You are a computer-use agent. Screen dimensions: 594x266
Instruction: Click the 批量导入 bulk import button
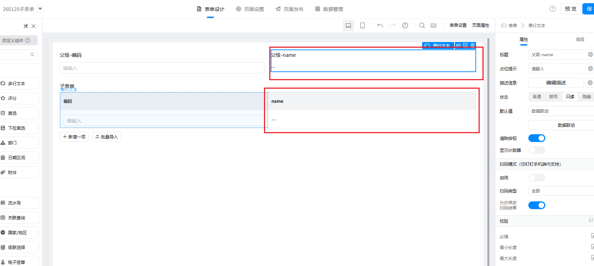(x=107, y=137)
